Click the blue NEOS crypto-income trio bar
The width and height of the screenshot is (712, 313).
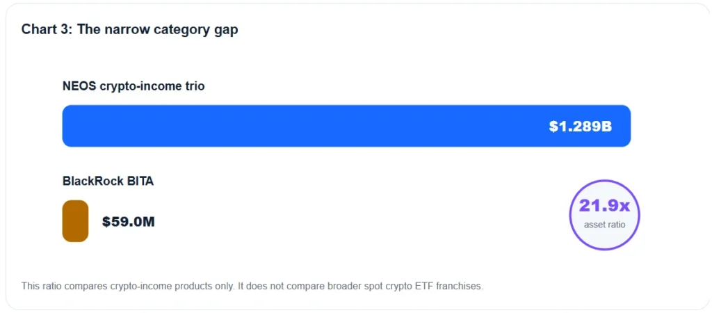click(x=346, y=126)
